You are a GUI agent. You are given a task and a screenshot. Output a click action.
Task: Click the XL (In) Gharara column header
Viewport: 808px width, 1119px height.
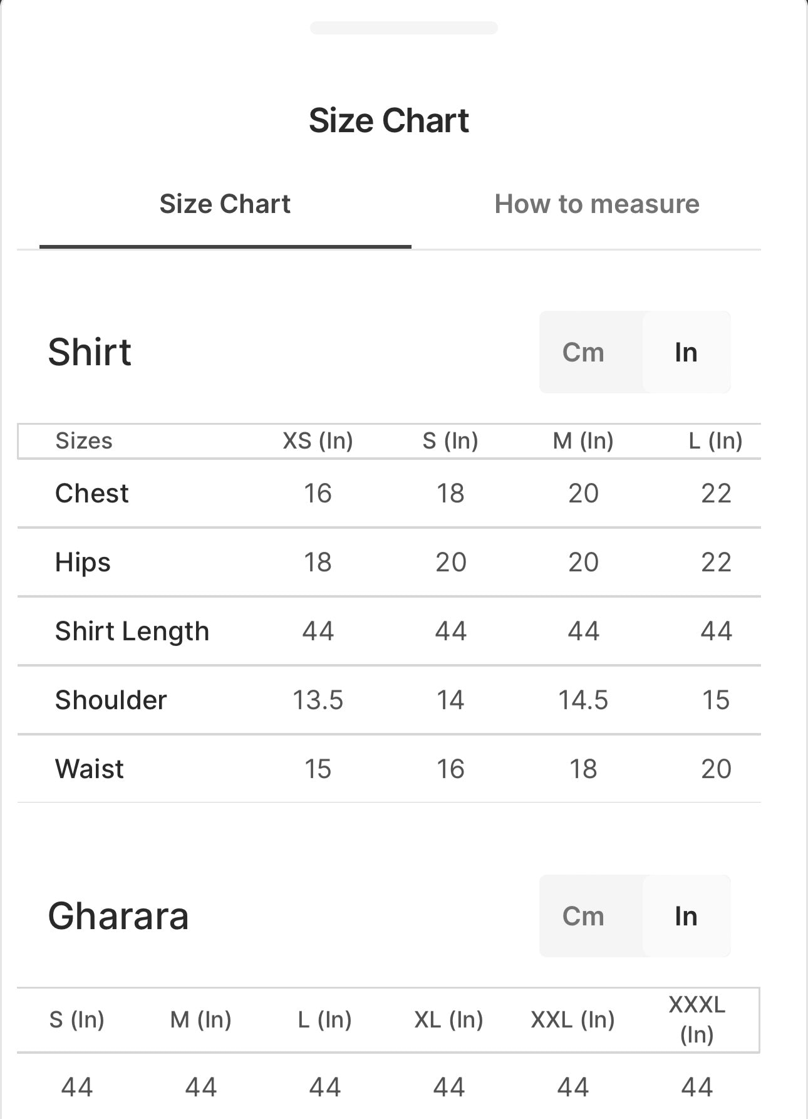[x=448, y=1020]
